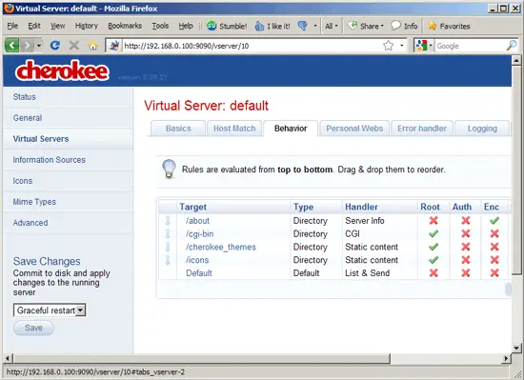Open the Graceful restart dropdown

[x=50, y=310]
